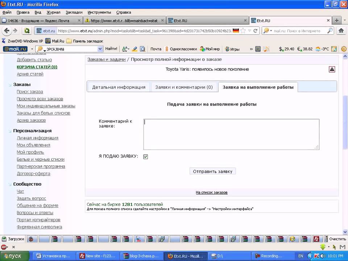
Task: Reload the current page
Action: pos(255,30)
